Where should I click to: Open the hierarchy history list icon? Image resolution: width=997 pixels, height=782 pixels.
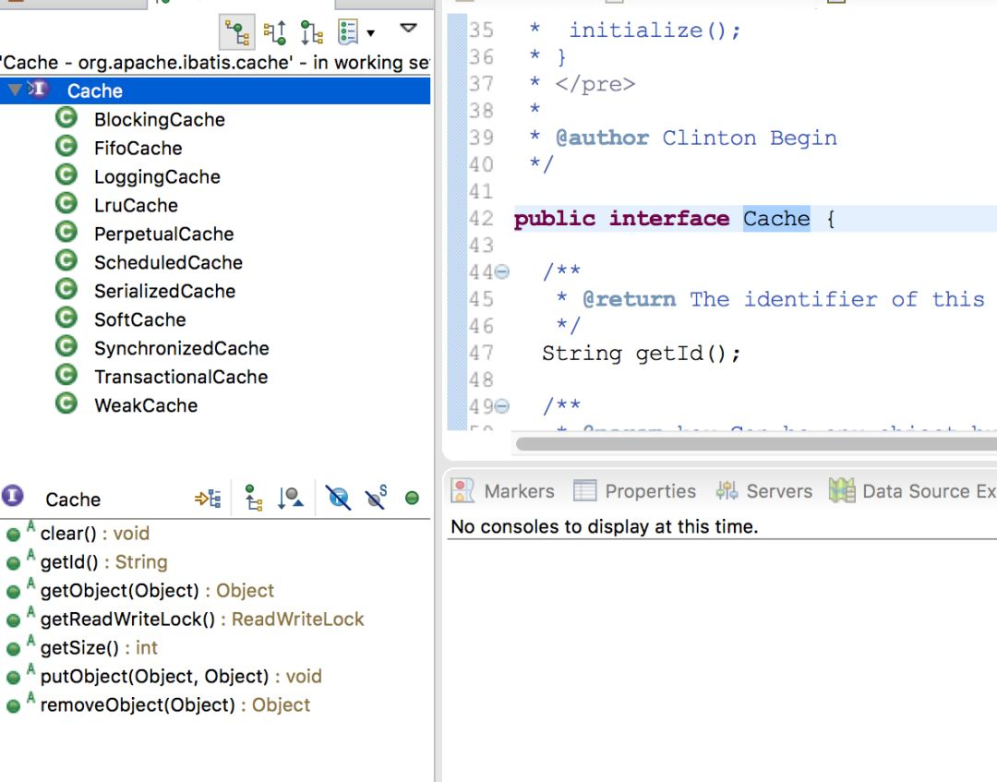point(348,32)
